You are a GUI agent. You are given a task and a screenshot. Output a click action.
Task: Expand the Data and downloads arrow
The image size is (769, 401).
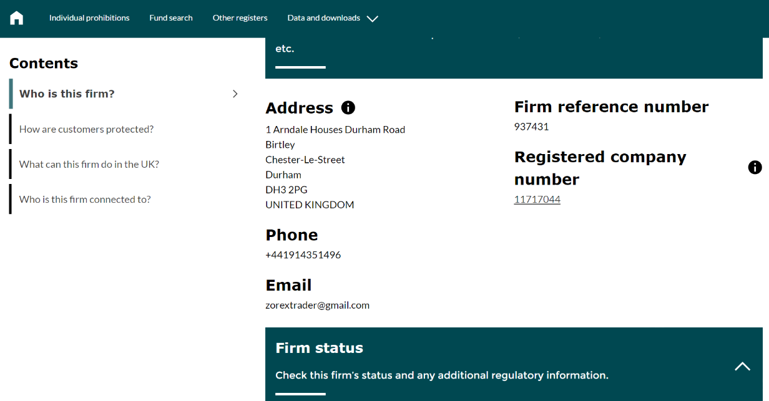tap(373, 19)
